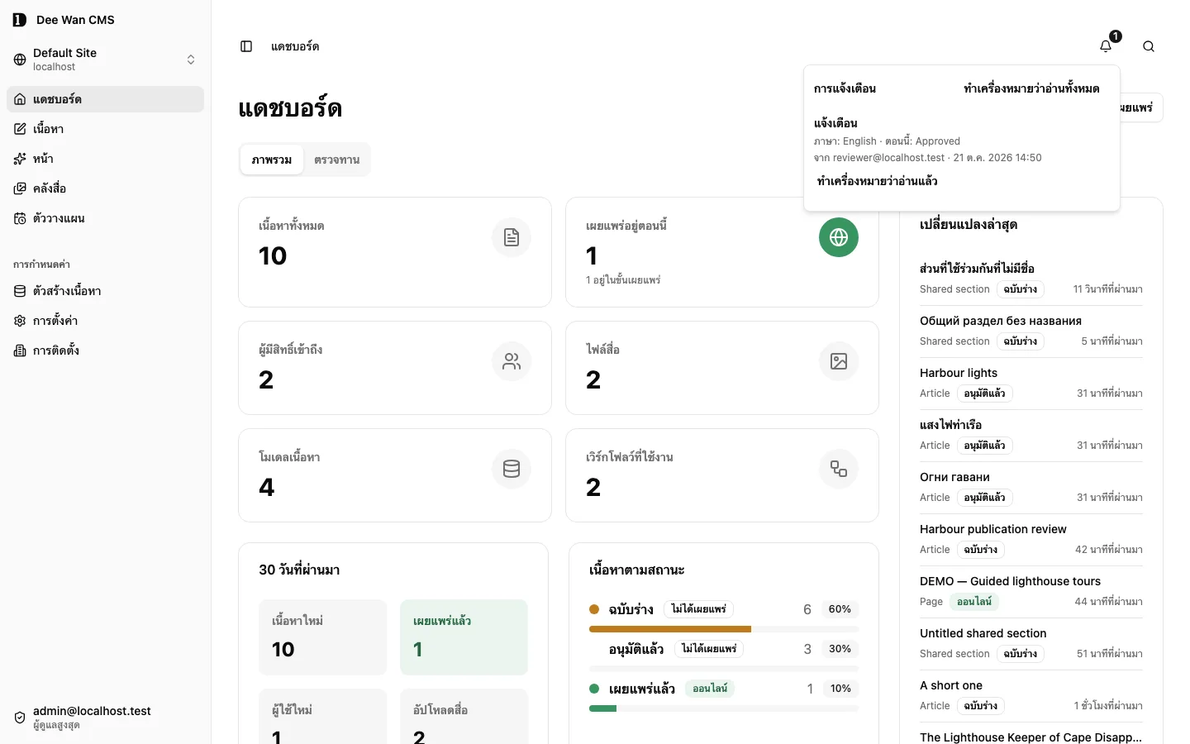Viewport: 1190px width, 744px height.
Task: Click ทำเครื่องหมายว่าอ่านแล้ว on the notification
Action: 877,181
